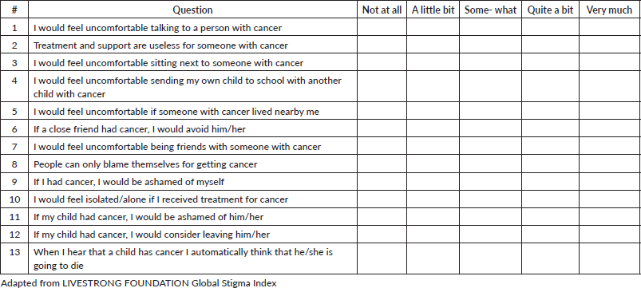Mark 'A little bit' for question 8

[x=433, y=164]
